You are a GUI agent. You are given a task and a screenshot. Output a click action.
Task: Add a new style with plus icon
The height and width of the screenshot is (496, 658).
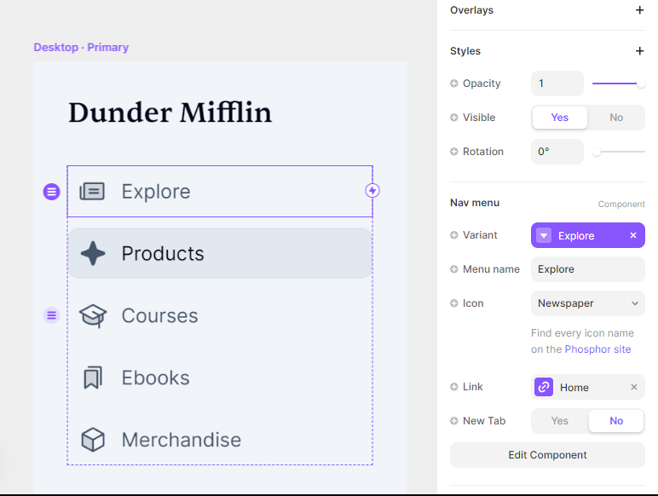point(639,51)
